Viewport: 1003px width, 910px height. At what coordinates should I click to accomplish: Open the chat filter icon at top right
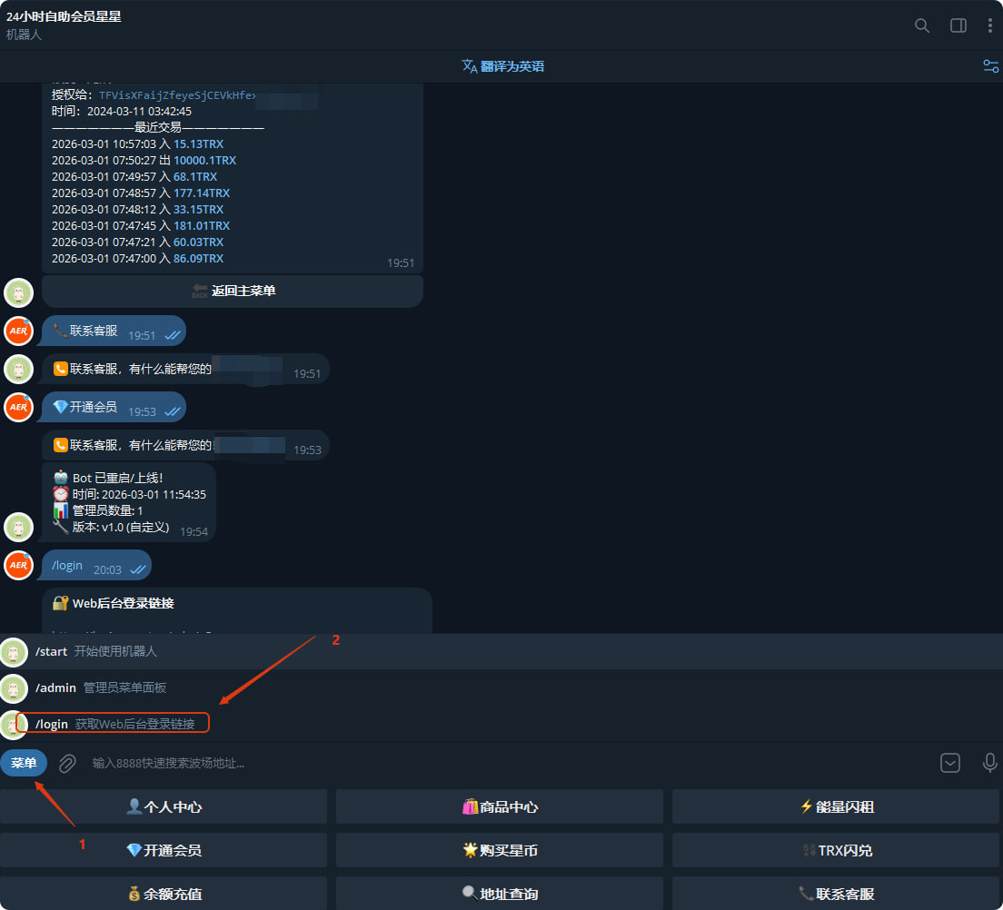[x=989, y=65]
